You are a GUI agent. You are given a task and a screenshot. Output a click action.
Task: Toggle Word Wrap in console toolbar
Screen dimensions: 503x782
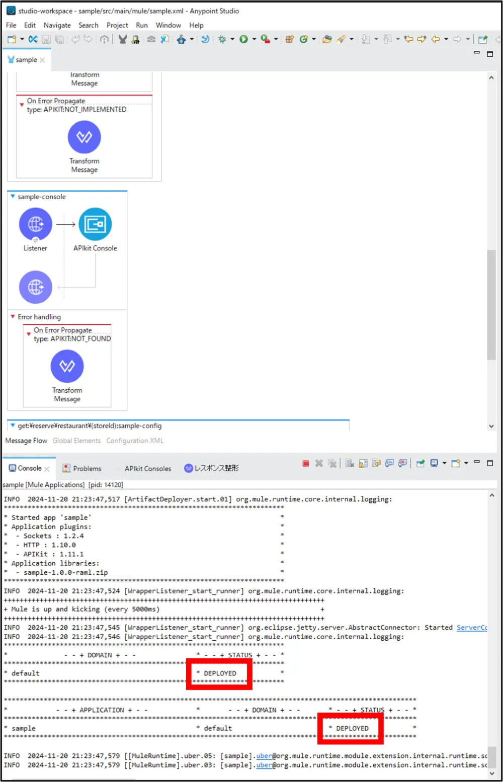point(376,464)
